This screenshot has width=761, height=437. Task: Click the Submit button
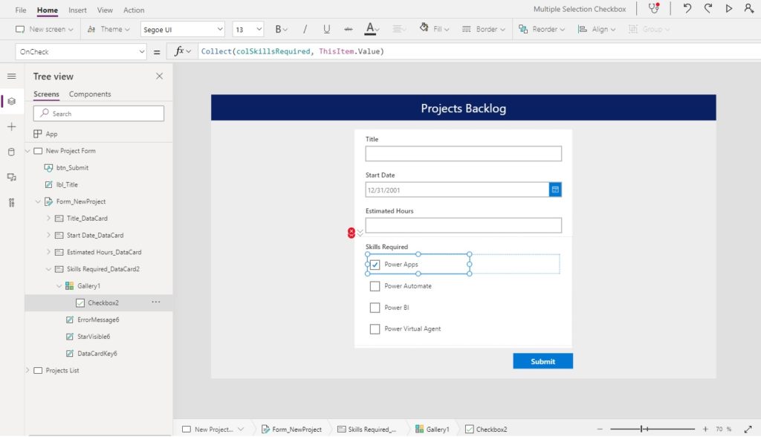point(543,361)
